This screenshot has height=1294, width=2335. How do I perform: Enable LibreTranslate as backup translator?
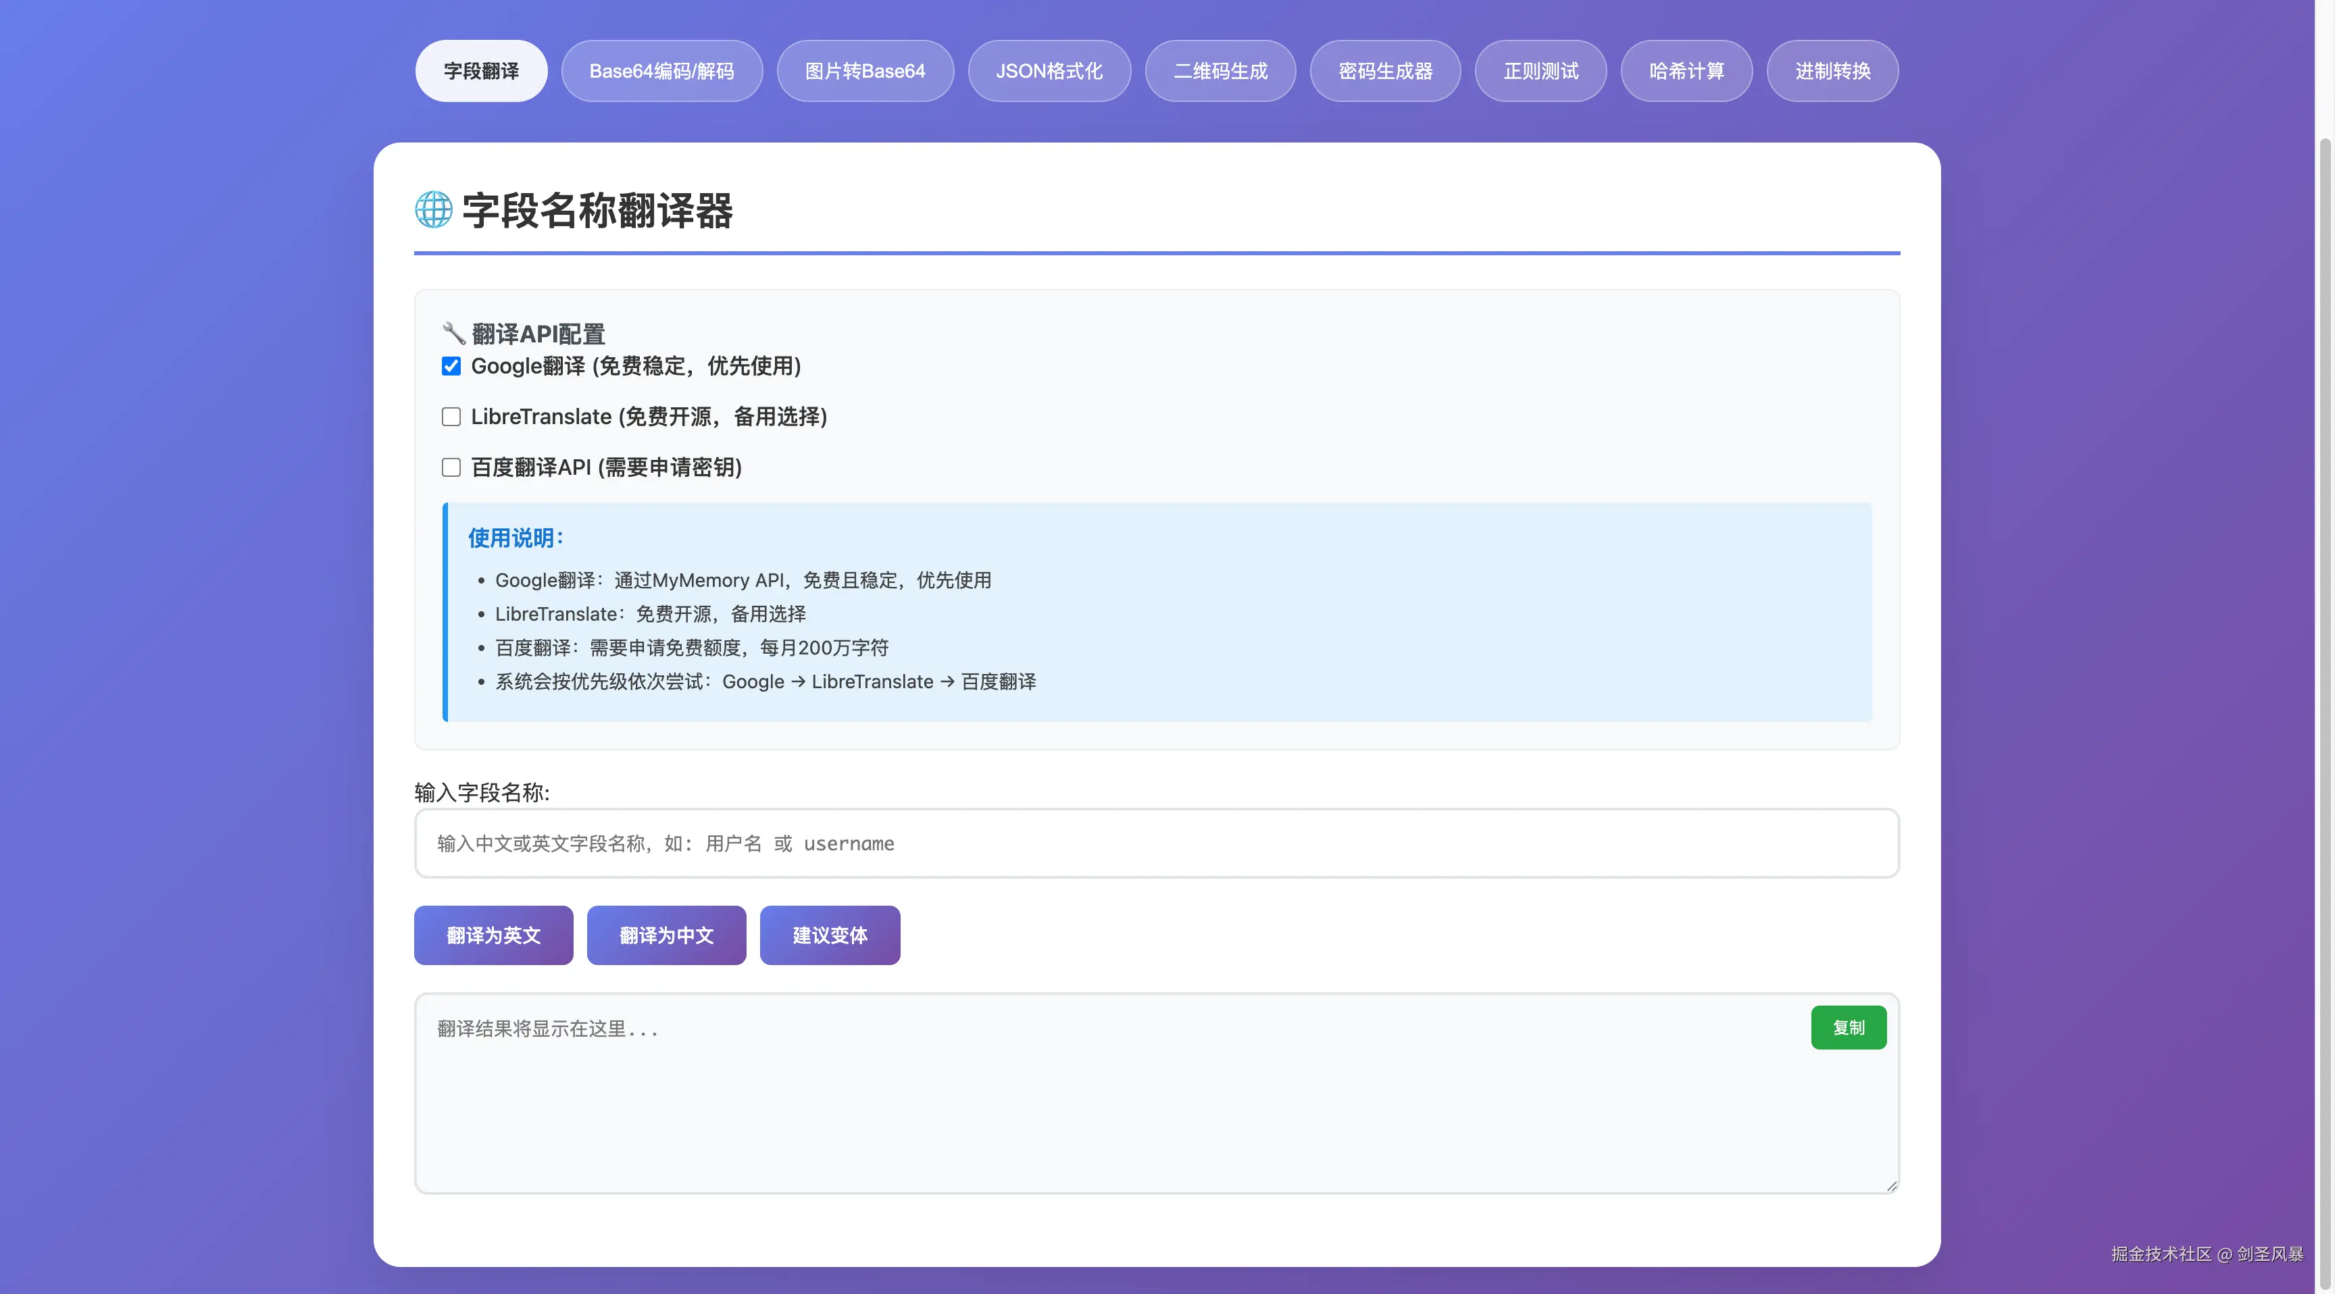tap(451, 416)
